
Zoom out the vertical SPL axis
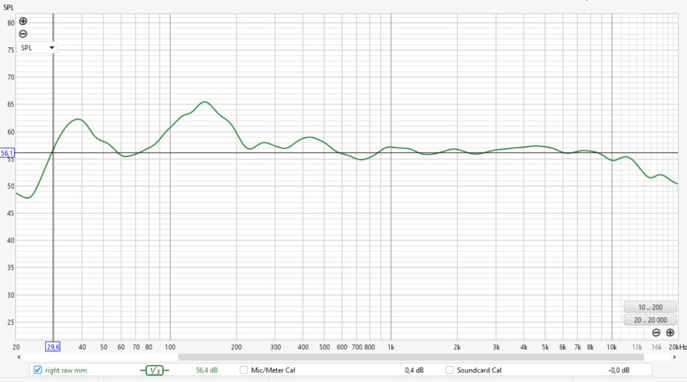click(23, 34)
